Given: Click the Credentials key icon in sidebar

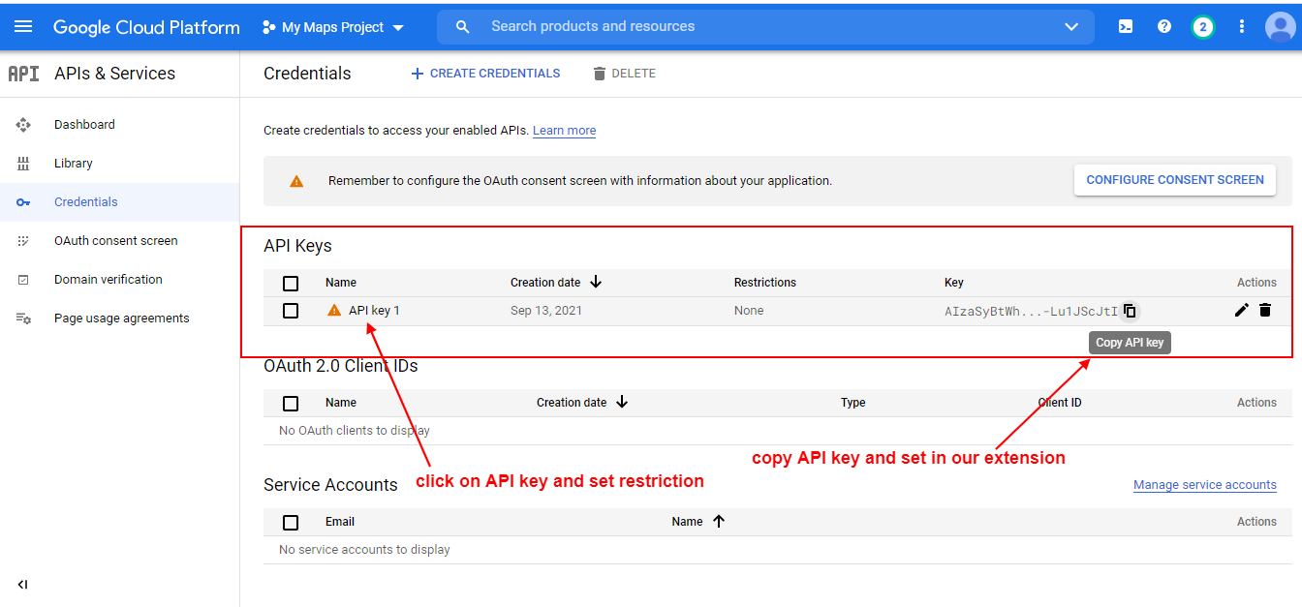Looking at the screenshot, I should pos(23,202).
